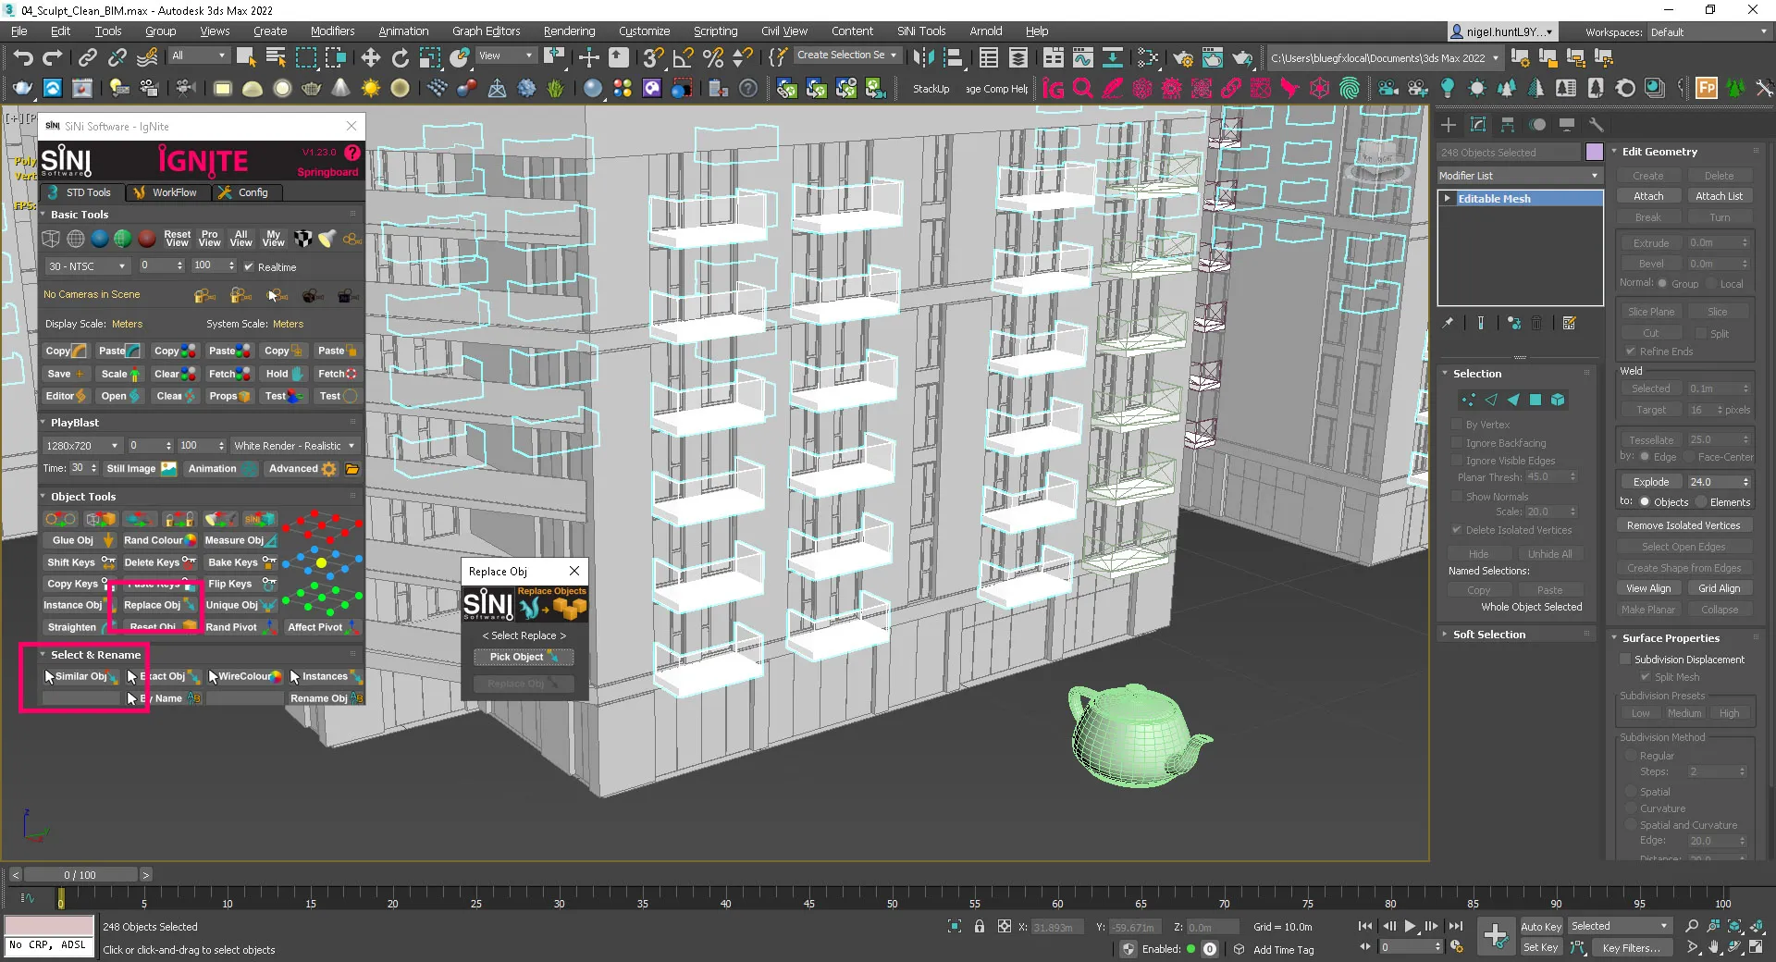Toggle the Realtime checkbox in Basic Tools

249,266
